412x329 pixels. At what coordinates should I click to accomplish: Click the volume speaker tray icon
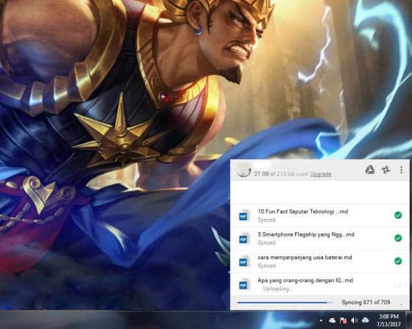(354, 320)
